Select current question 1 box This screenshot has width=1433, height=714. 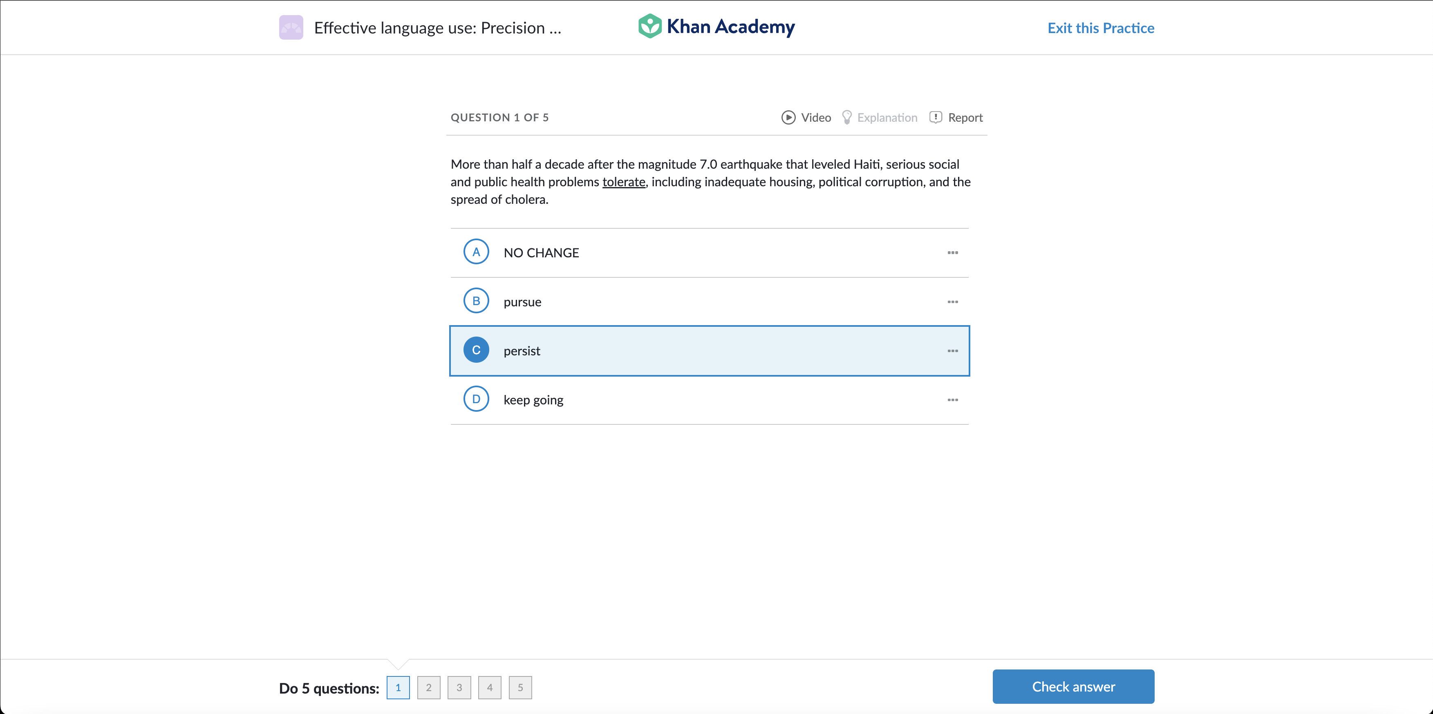398,687
